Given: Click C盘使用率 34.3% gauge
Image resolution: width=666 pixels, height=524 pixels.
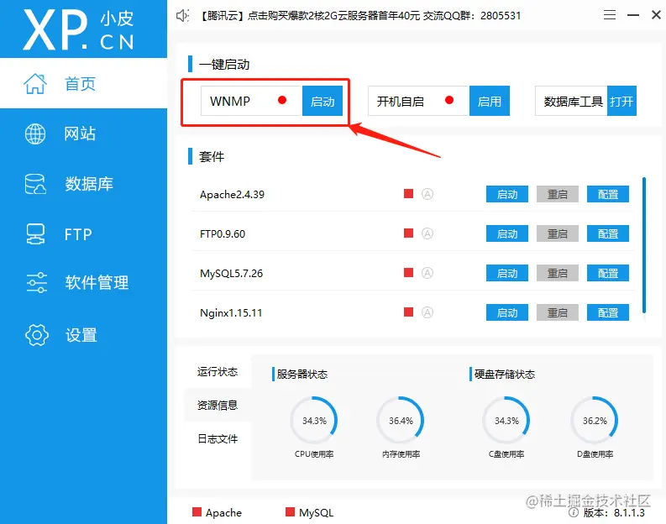Looking at the screenshot, I should pyautogui.click(x=506, y=421).
